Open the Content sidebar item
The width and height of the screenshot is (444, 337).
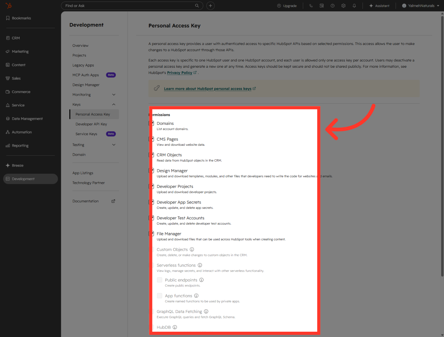16,65
